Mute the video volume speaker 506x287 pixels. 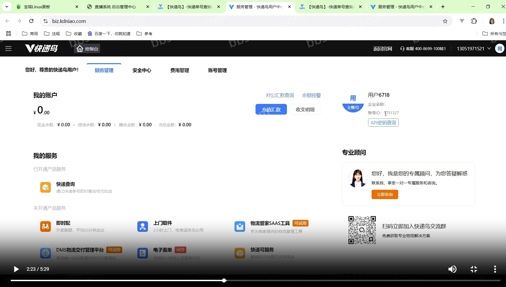[452, 269]
